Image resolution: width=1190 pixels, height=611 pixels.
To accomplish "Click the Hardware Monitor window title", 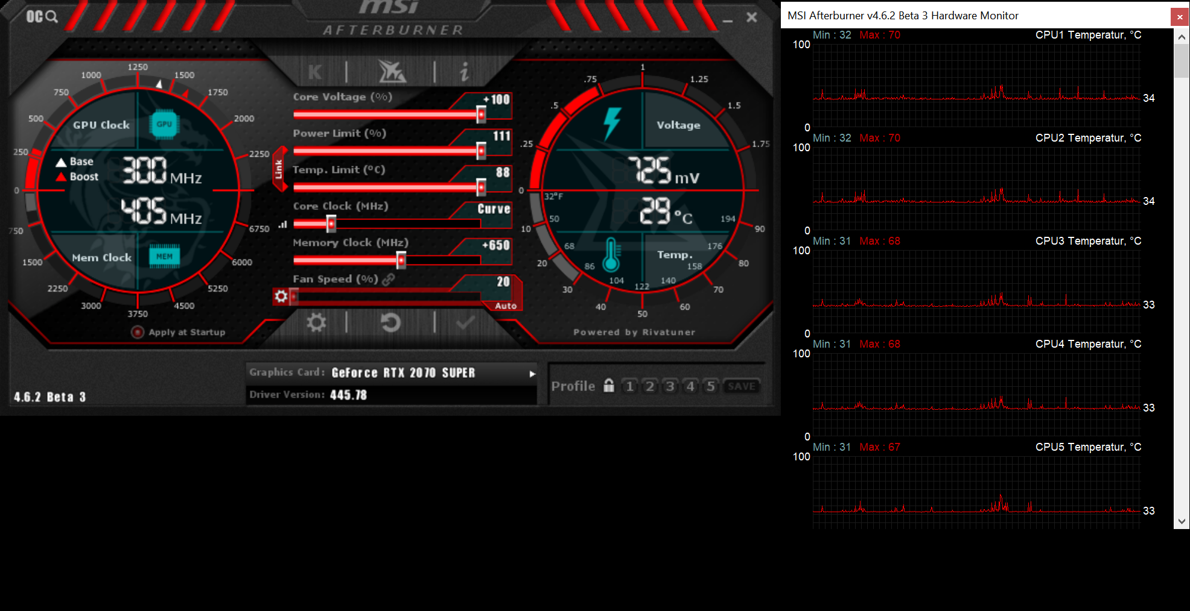I will click(903, 16).
